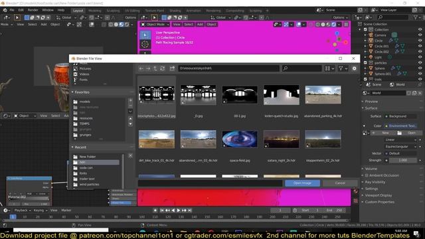
Task: Click the Light object icon in outliner
Action: (371, 57)
